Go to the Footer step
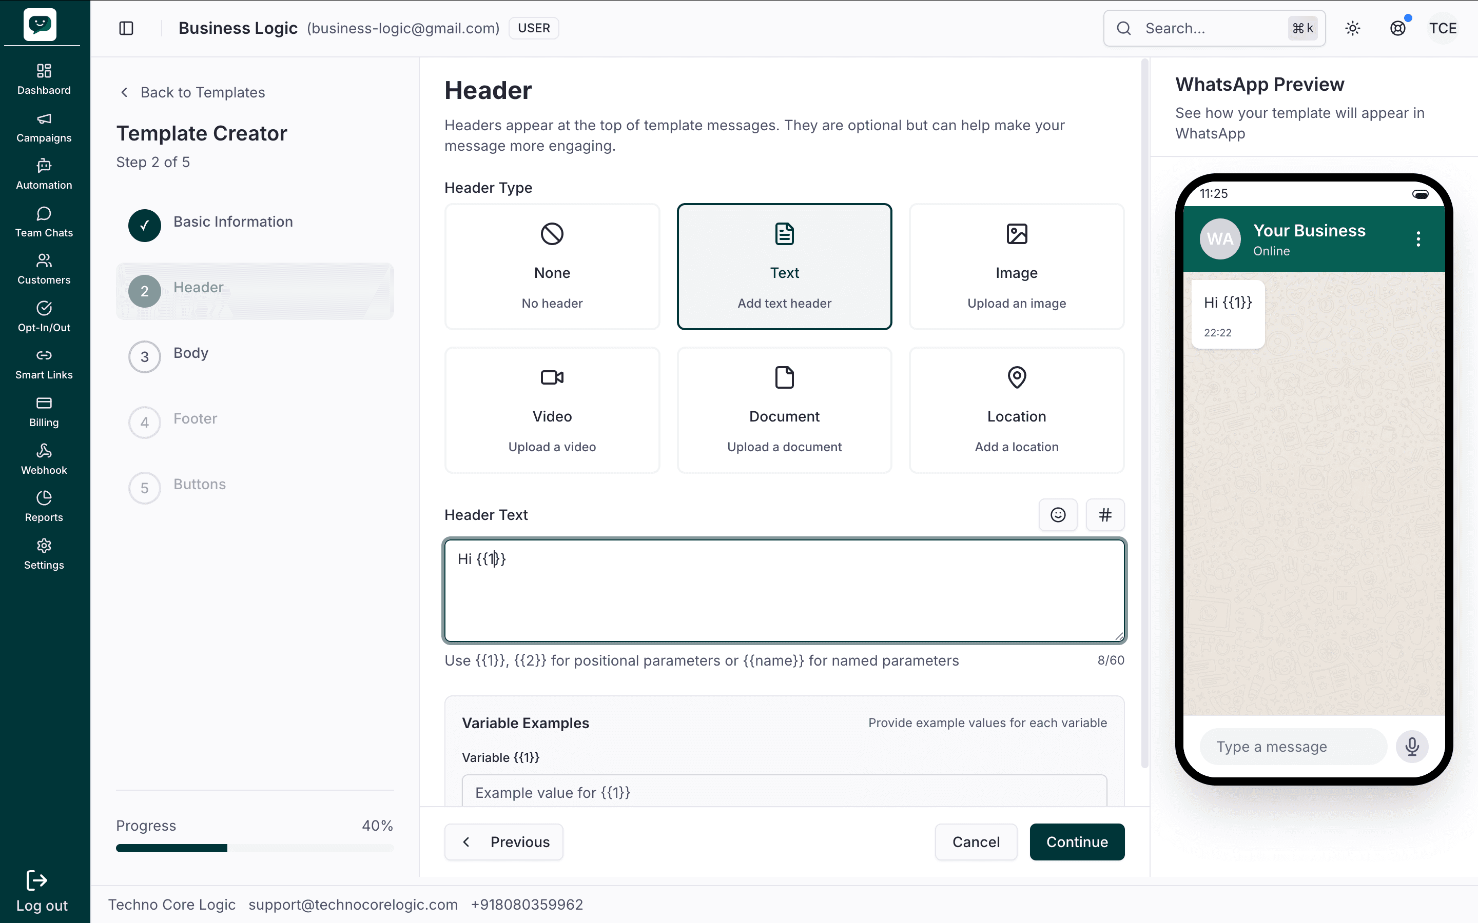 click(x=255, y=423)
